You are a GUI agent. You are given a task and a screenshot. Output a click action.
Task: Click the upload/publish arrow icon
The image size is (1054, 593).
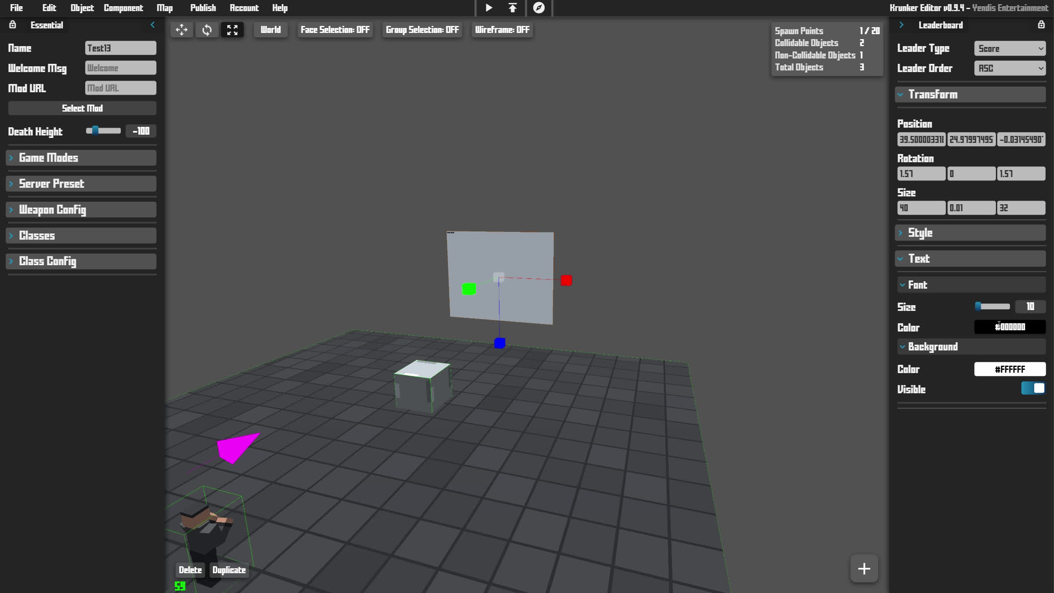(513, 8)
